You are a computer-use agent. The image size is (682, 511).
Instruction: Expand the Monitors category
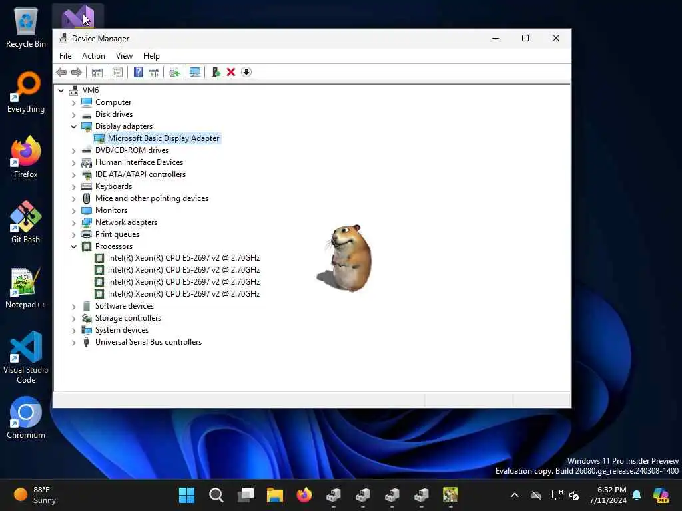pyautogui.click(x=73, y=211)
